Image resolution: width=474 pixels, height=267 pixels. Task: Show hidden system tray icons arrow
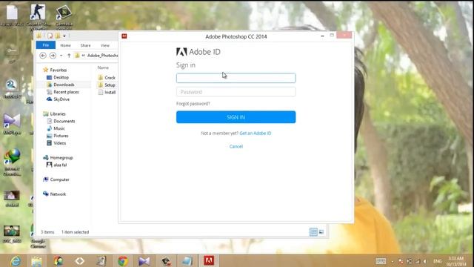tap(393, 261)
